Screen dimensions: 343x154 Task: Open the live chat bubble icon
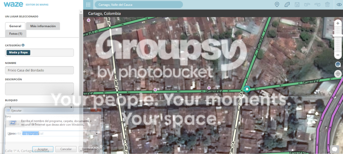(335, 149)
